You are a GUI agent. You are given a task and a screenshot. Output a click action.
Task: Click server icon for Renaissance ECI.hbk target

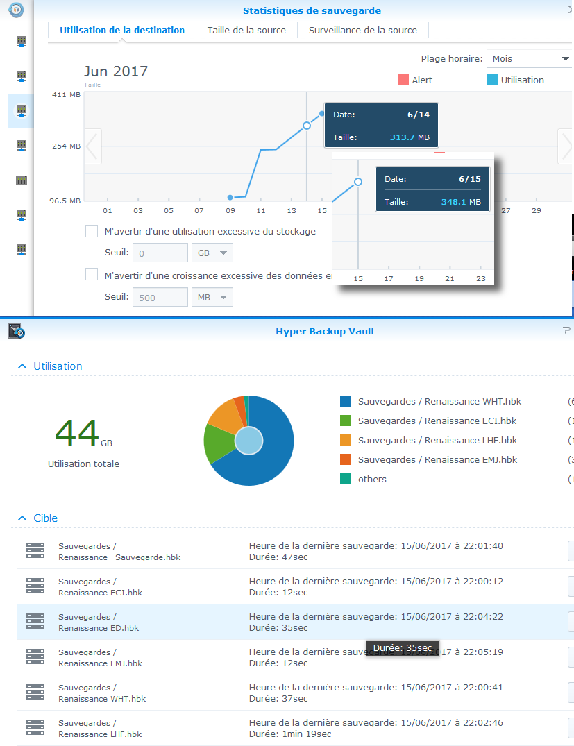[x=35, y=586]
